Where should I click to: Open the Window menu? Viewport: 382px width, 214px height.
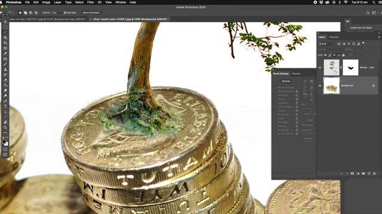coord(121,2)
